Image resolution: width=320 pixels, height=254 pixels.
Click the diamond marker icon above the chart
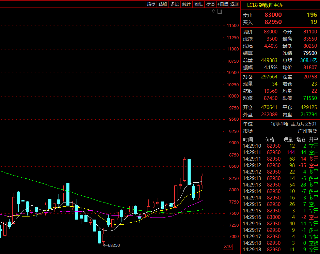(x=213, y=11)
